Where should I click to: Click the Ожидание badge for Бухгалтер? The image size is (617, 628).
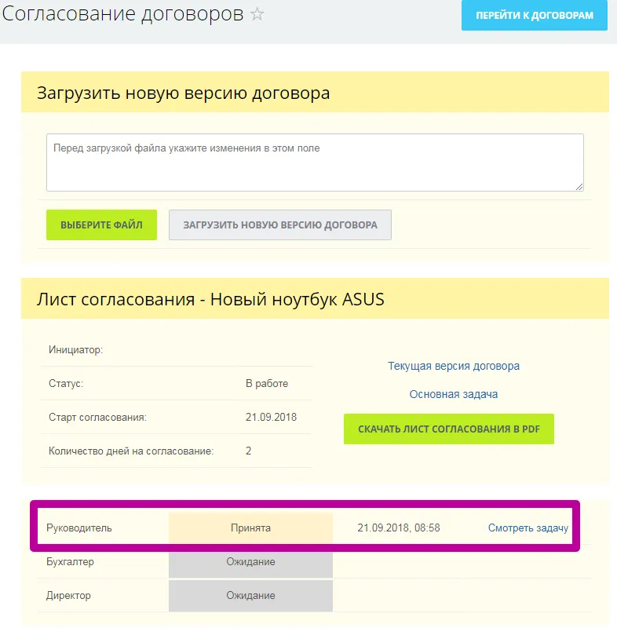coord(250,562)
